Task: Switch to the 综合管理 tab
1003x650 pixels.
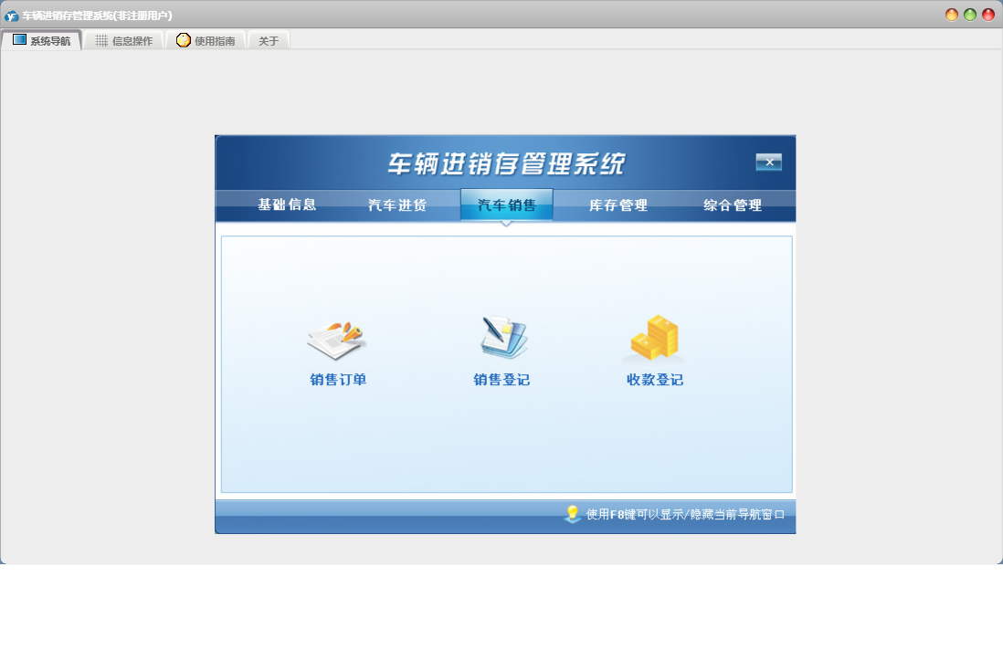Action: point(733,205)
